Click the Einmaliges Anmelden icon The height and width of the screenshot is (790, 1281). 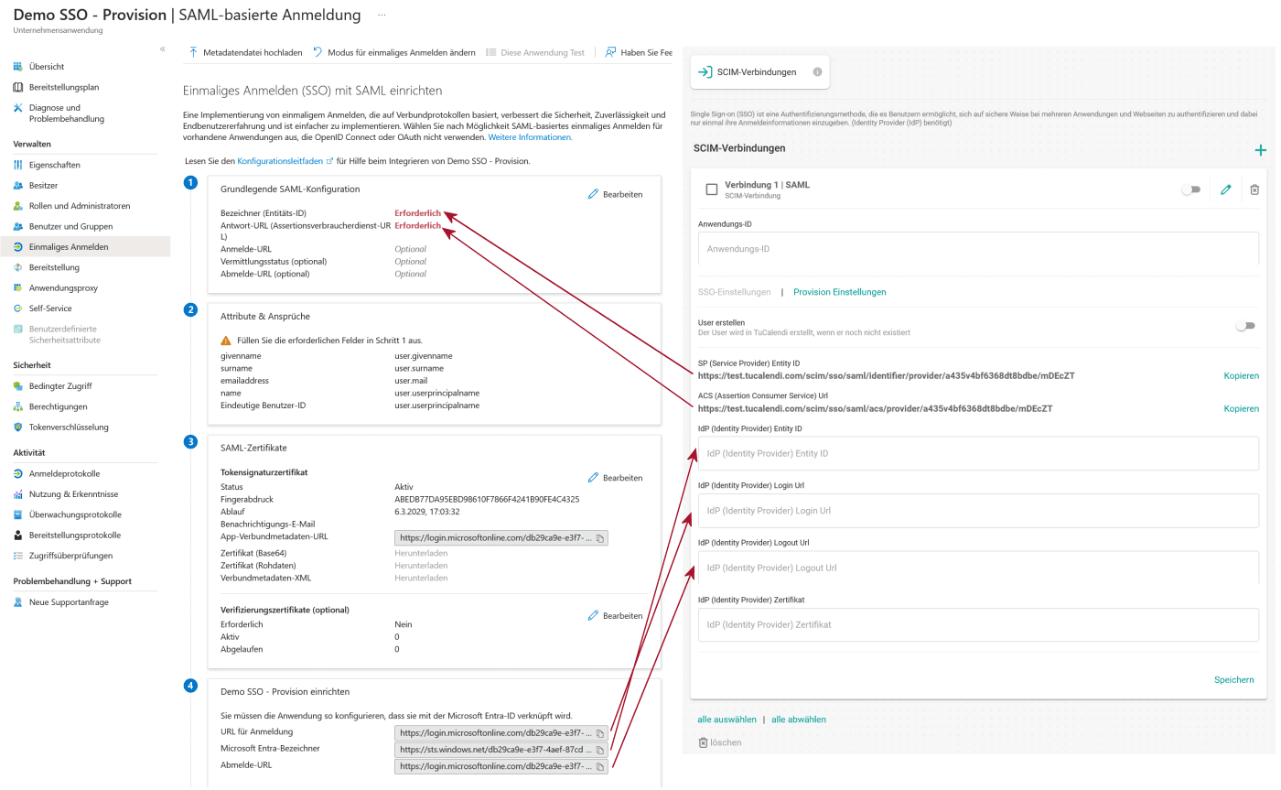coord(18,247)
